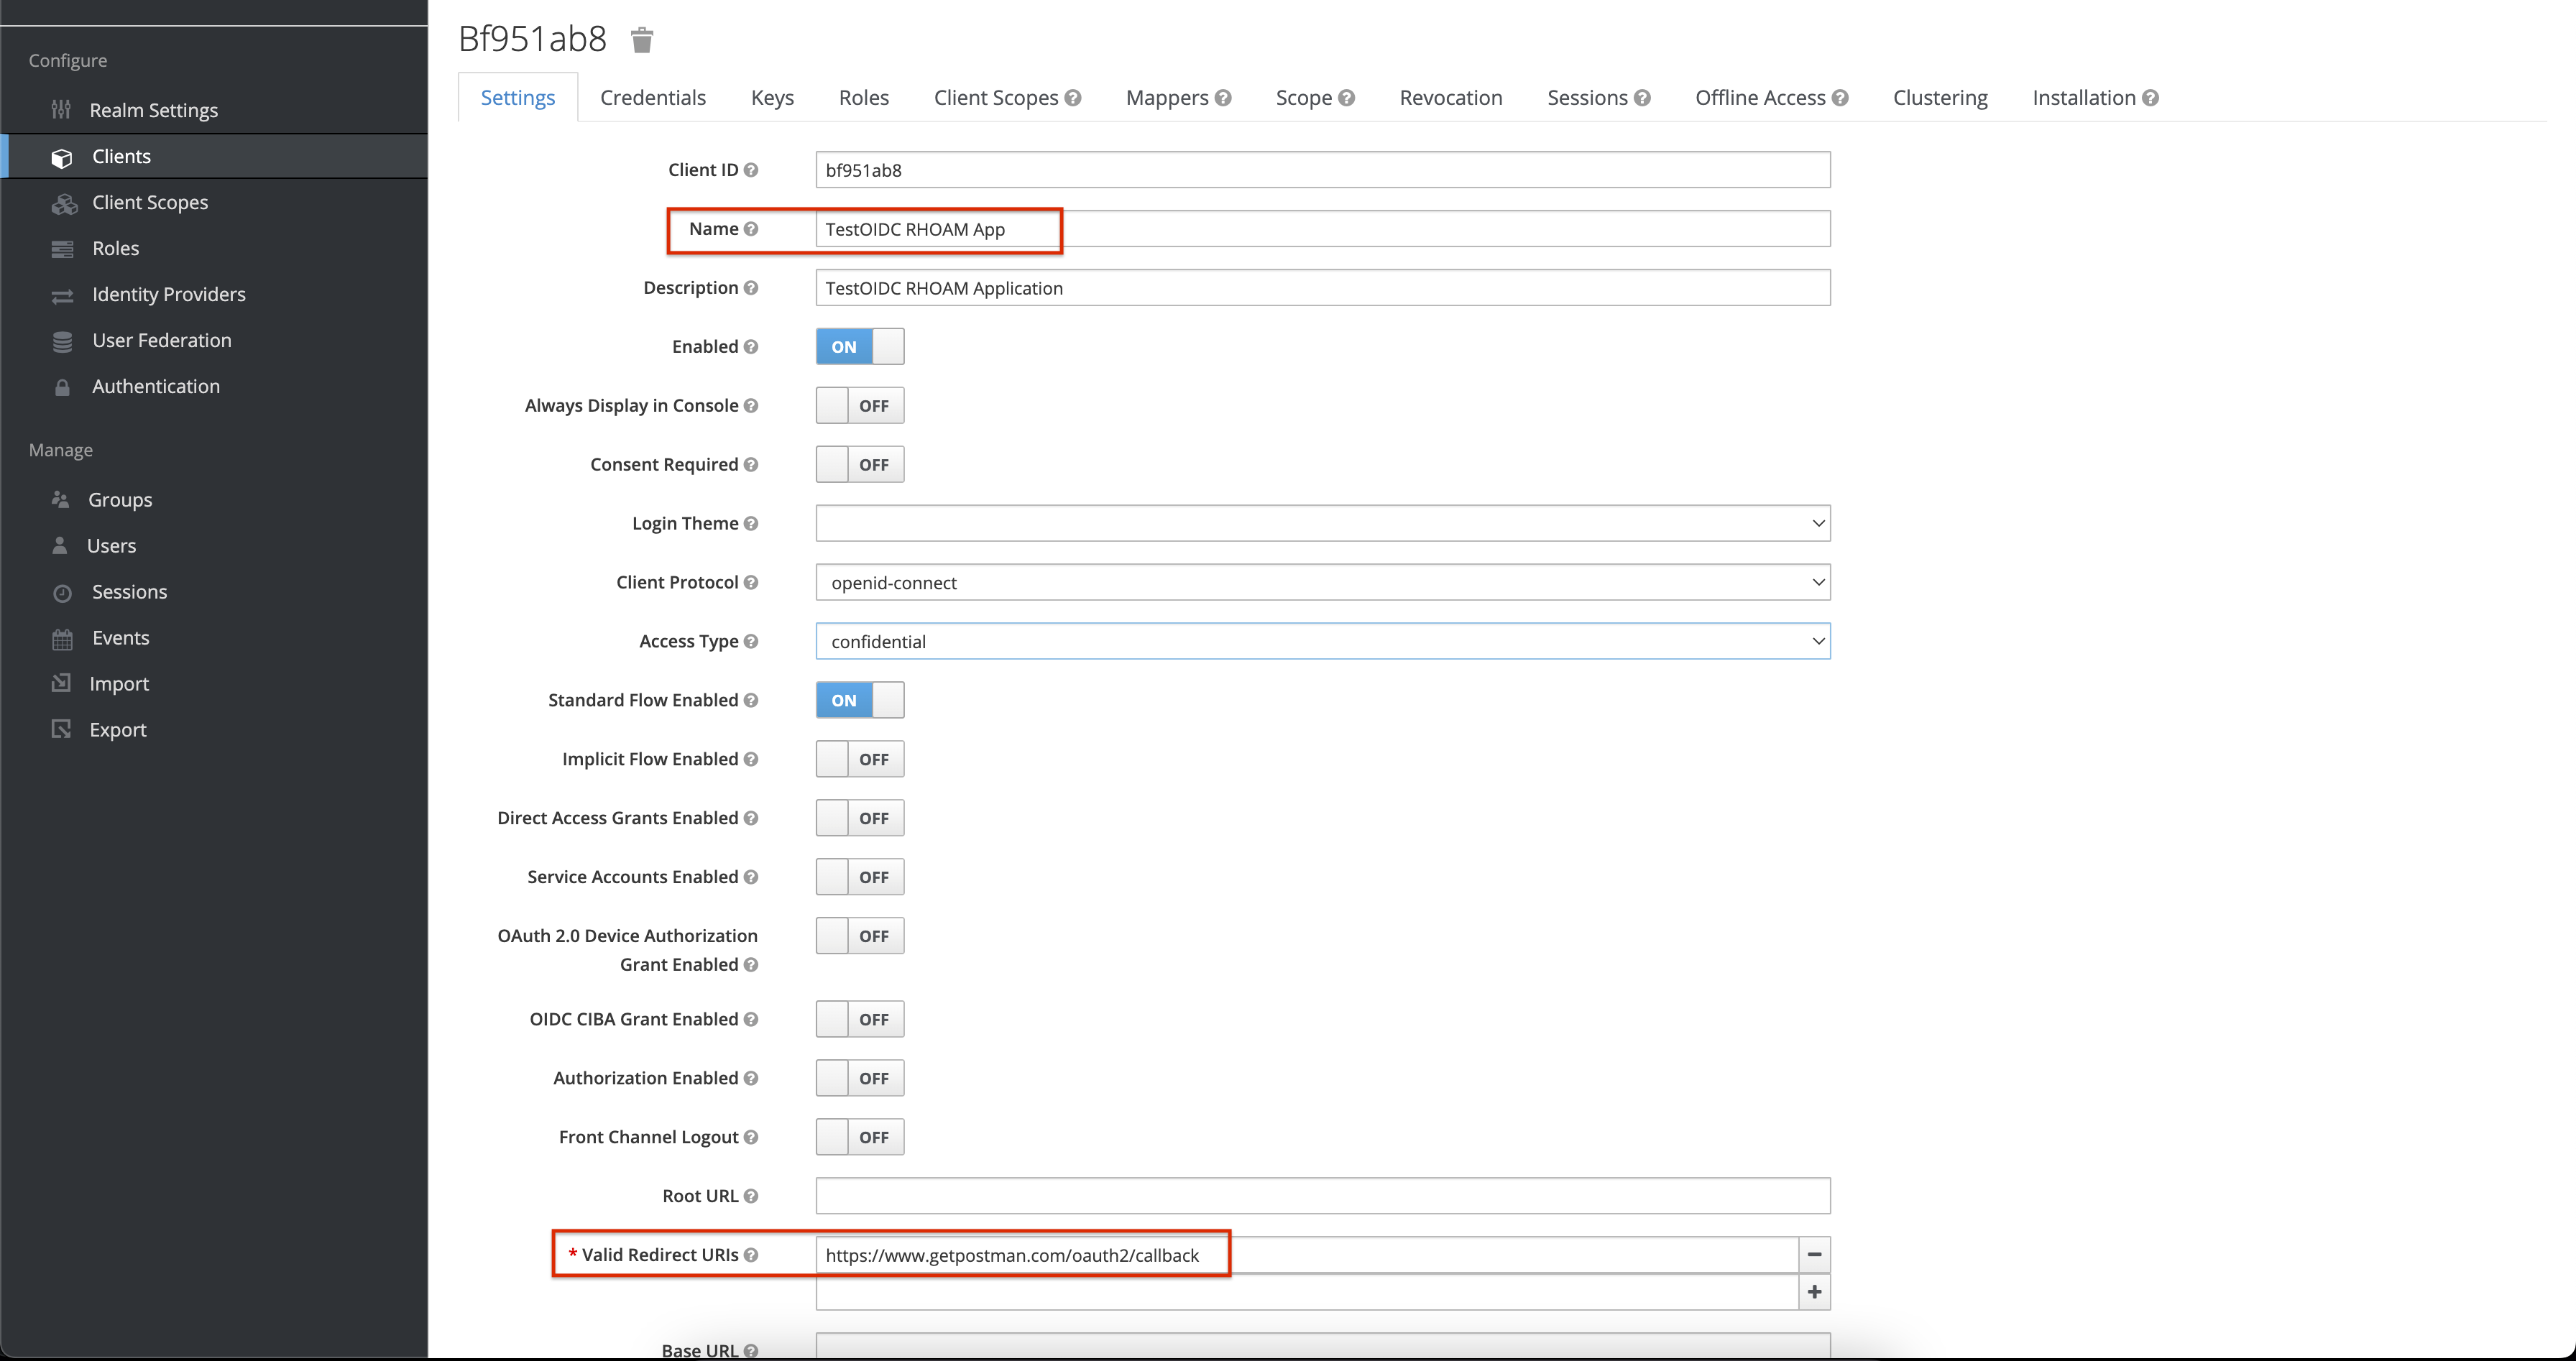Click help icon on Client Scopes tab
The width and height of the screenshot is (2576, 1361).
[x=1073, y=98]
